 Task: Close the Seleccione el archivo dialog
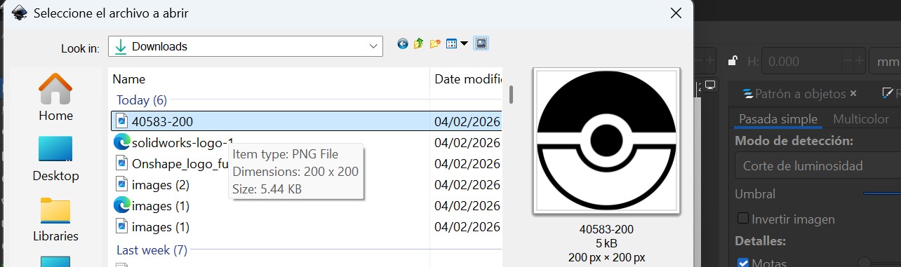pos(676,13)
